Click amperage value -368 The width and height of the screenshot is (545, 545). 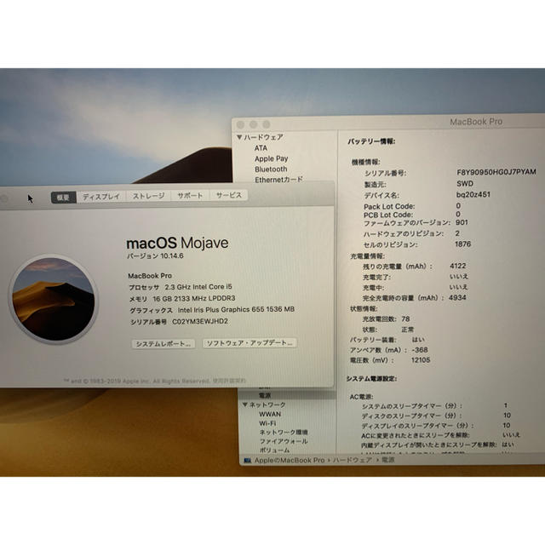[x=420, y=350]
